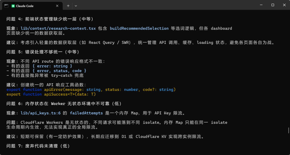Click the failedAttempts identifier text

click(x=86, y=113)
